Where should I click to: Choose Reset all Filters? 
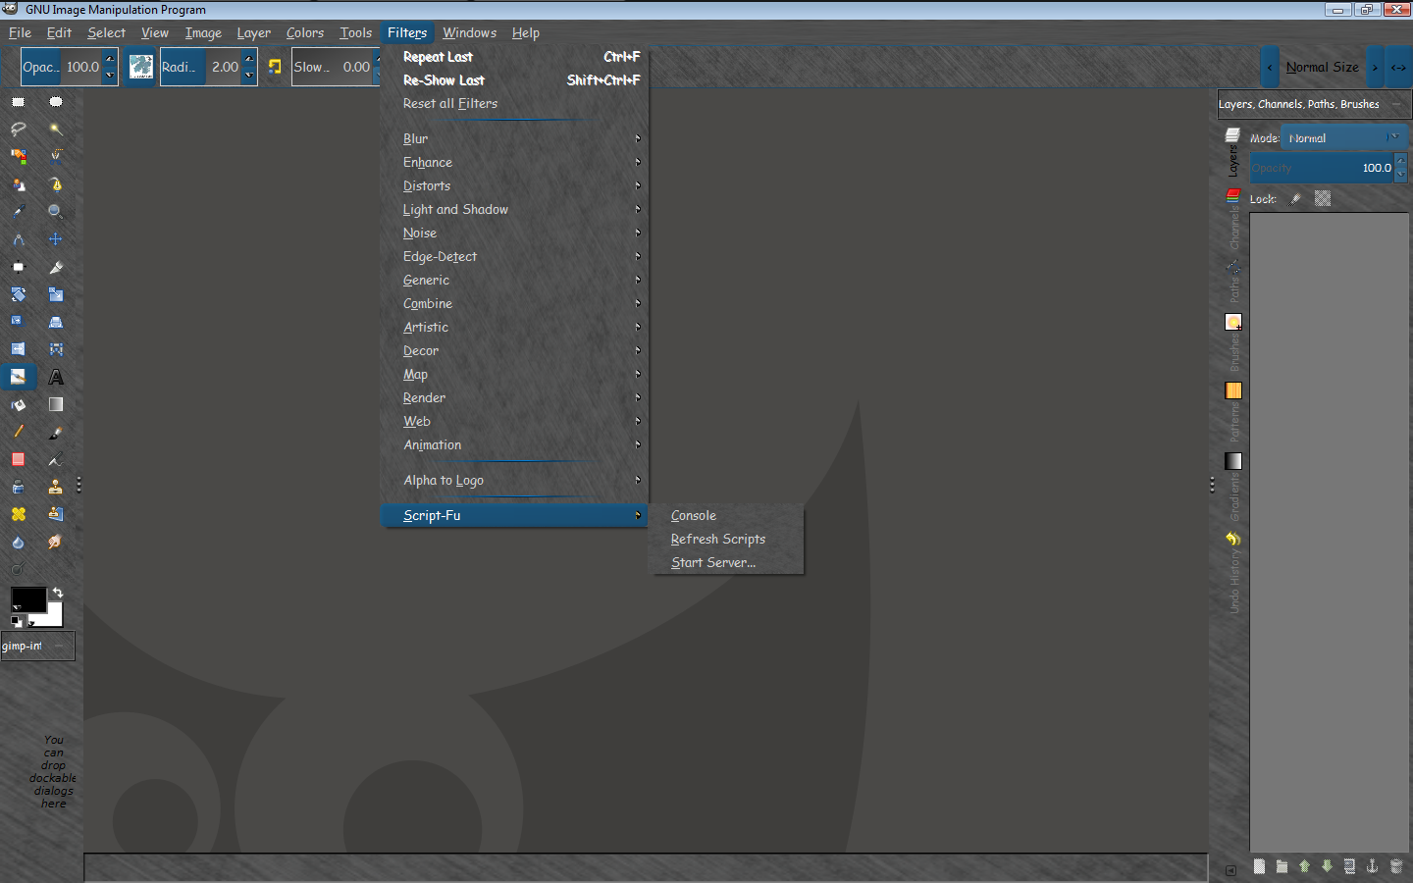click(516, 103)
